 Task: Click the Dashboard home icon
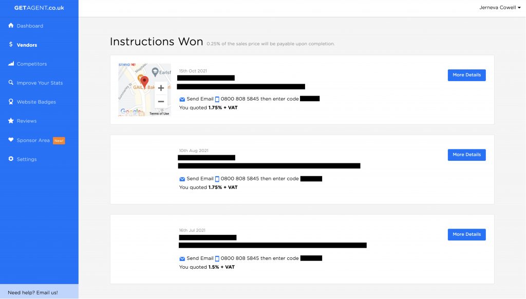(11, 26)
